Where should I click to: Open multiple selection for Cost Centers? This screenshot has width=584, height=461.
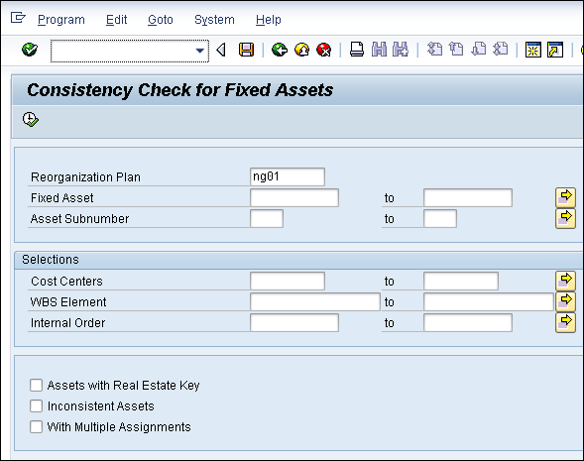click(565, 281)
